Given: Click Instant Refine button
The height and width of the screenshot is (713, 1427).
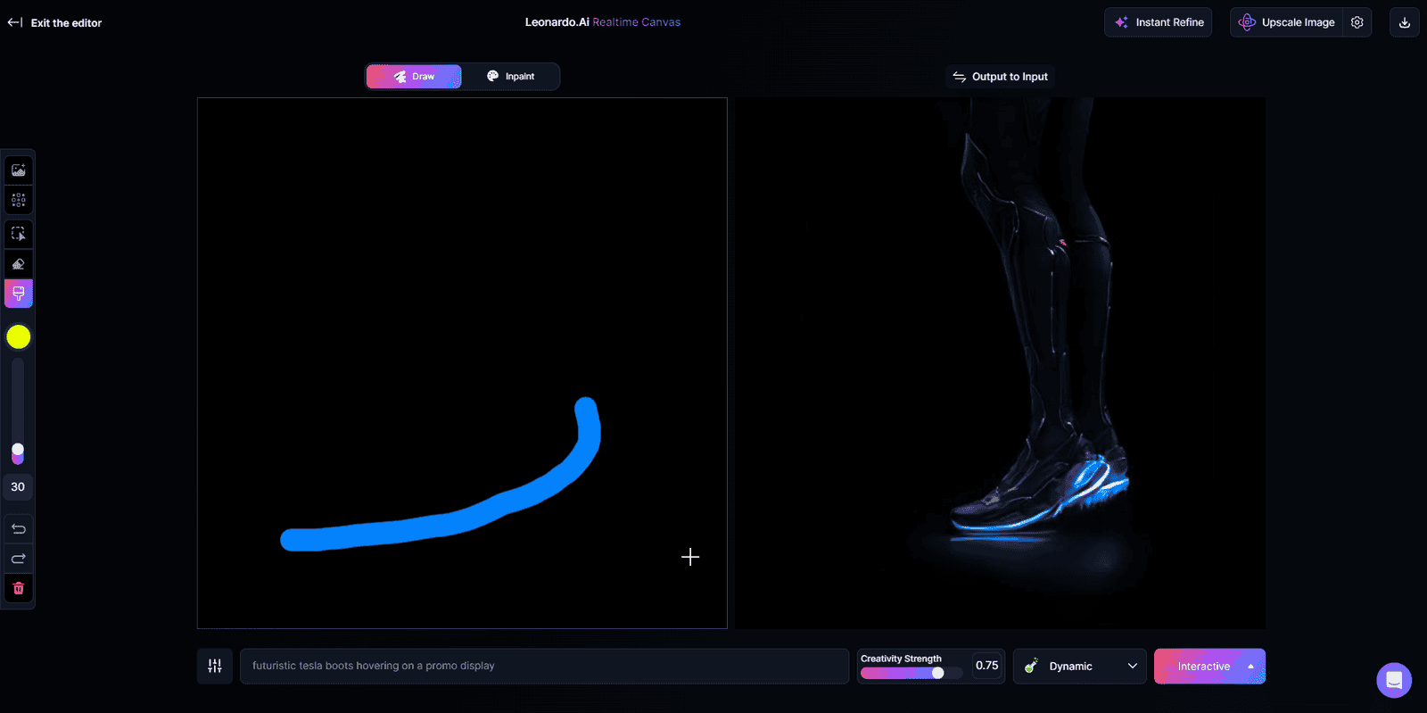Looking at the screenshot, I should [1159, 22].
